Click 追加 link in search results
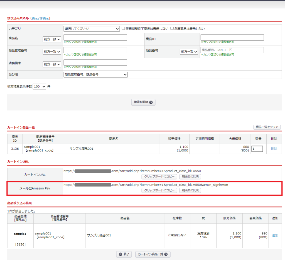 [275, 235]
